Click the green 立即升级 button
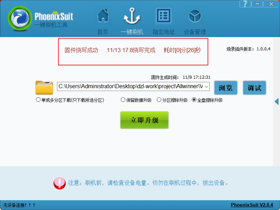280x210 pixels. [x=144, y=120]
